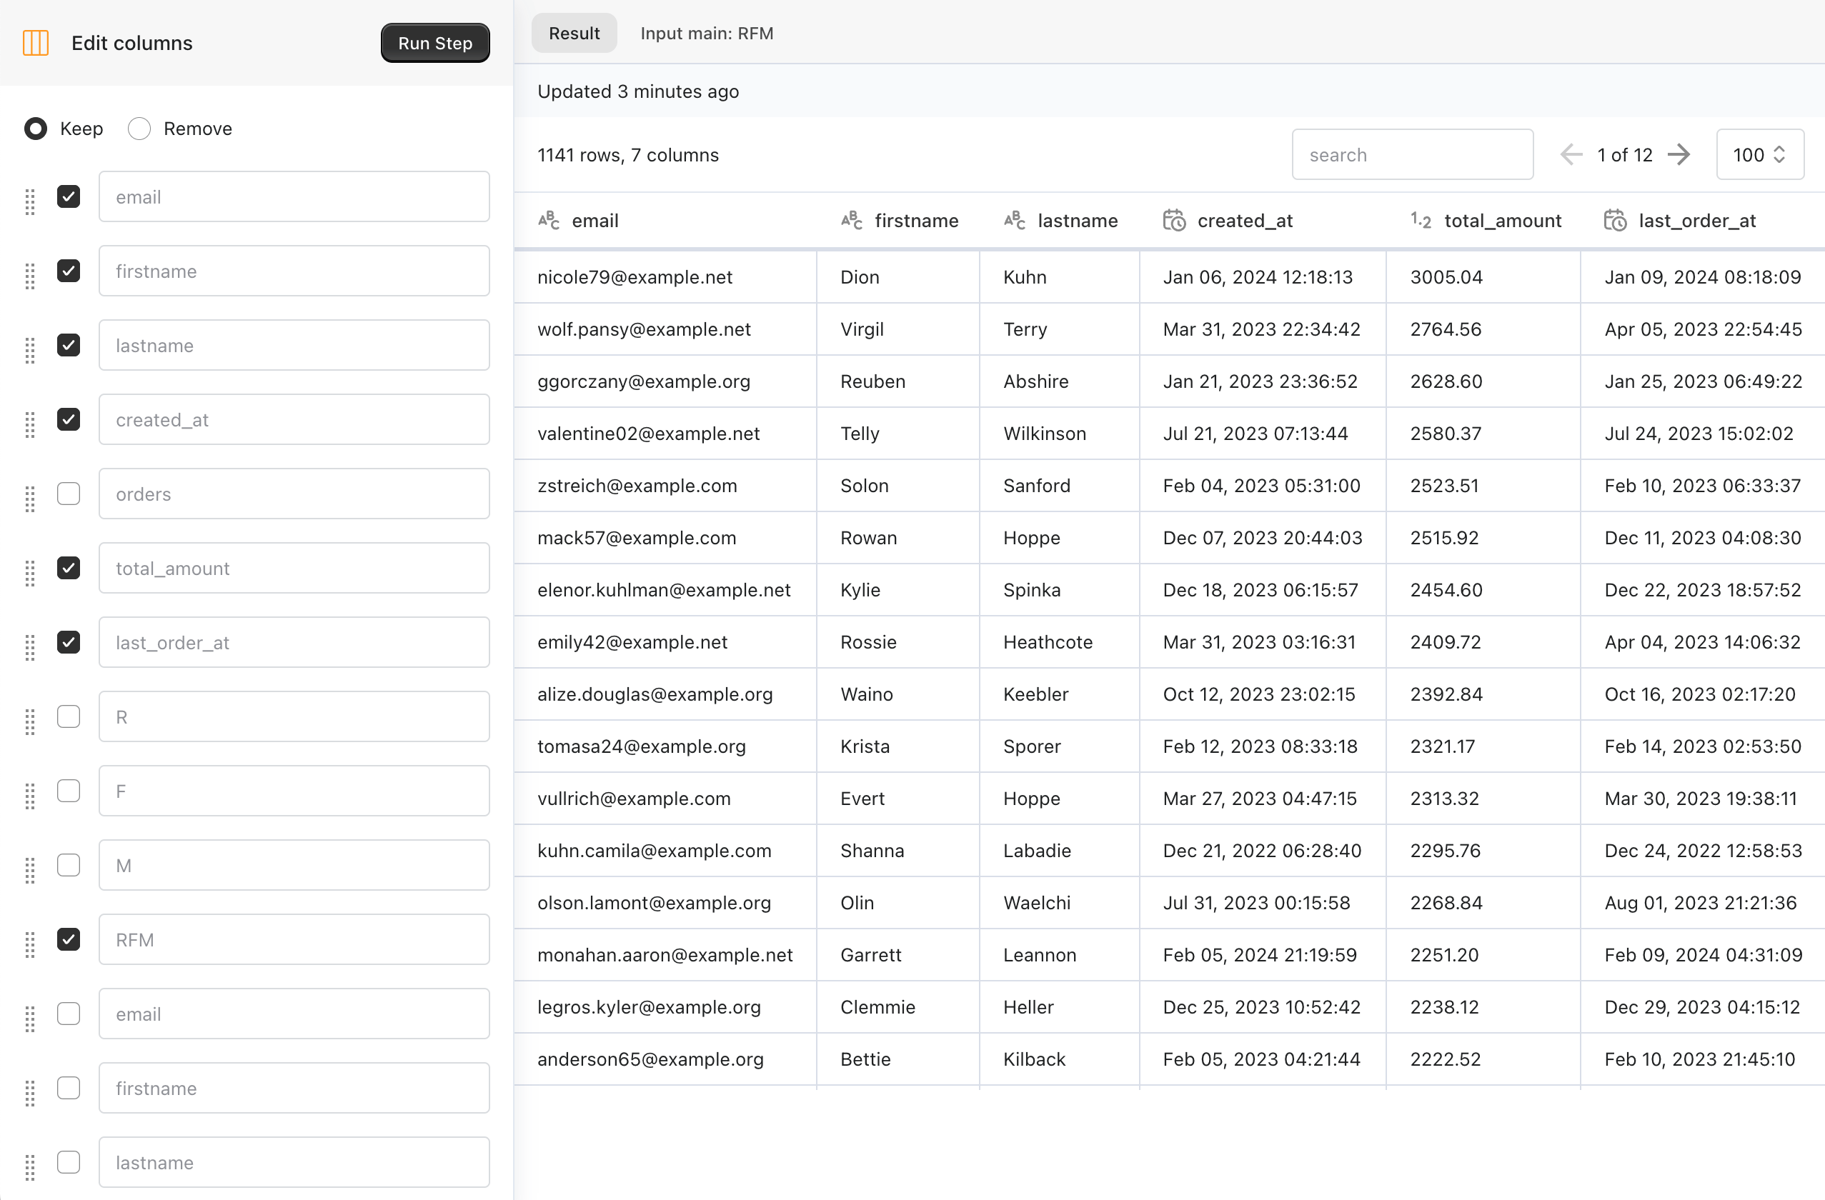The image size is (1825, 1200).
Task: Switch to the Input main: RFM tab
Action: point(706,33)
